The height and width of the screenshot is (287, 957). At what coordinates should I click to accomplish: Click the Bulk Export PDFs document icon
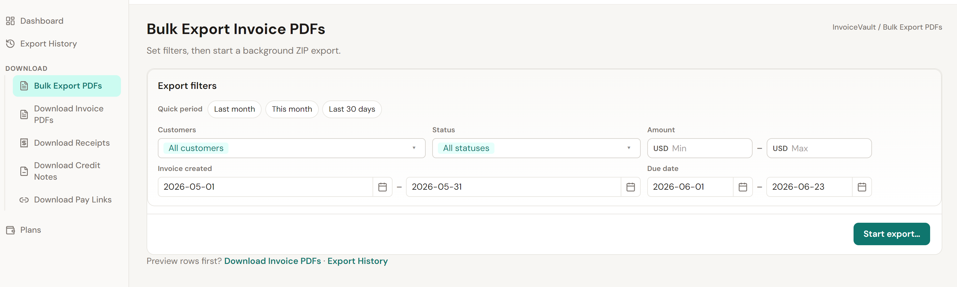24,86
